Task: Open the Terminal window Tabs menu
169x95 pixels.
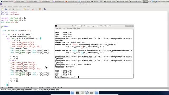Action: click(74, 28)
